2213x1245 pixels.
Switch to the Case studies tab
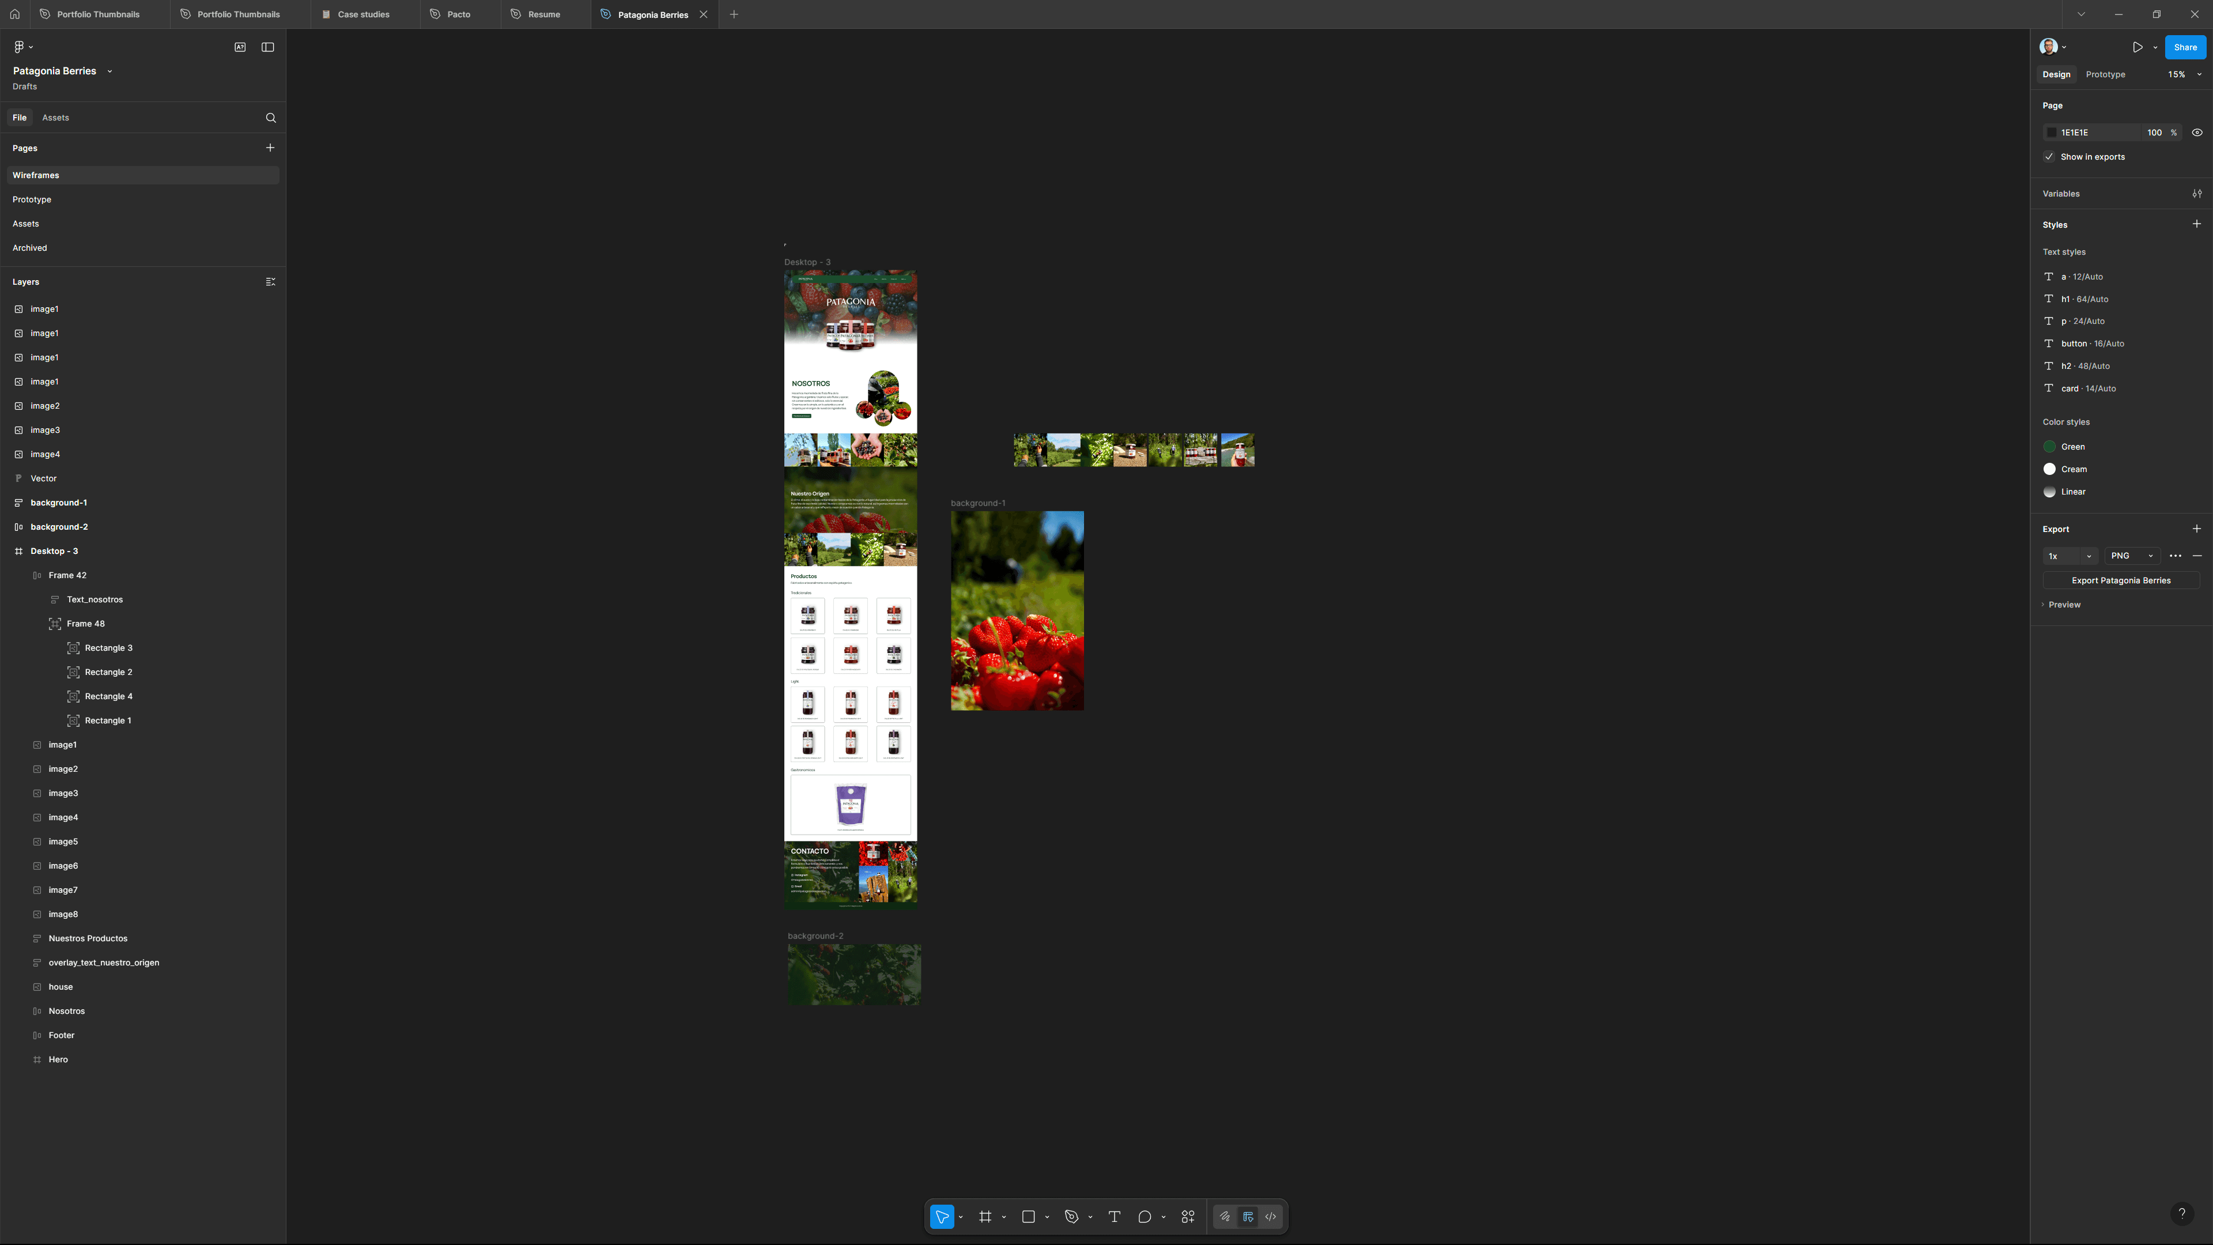[x=362, y=14]
